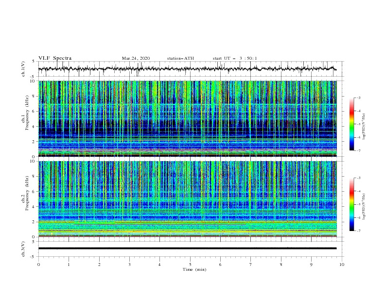385x297 pixels.
Task: Click the "ch.1(V)" vertical axis label
Action: click(23, 69)
